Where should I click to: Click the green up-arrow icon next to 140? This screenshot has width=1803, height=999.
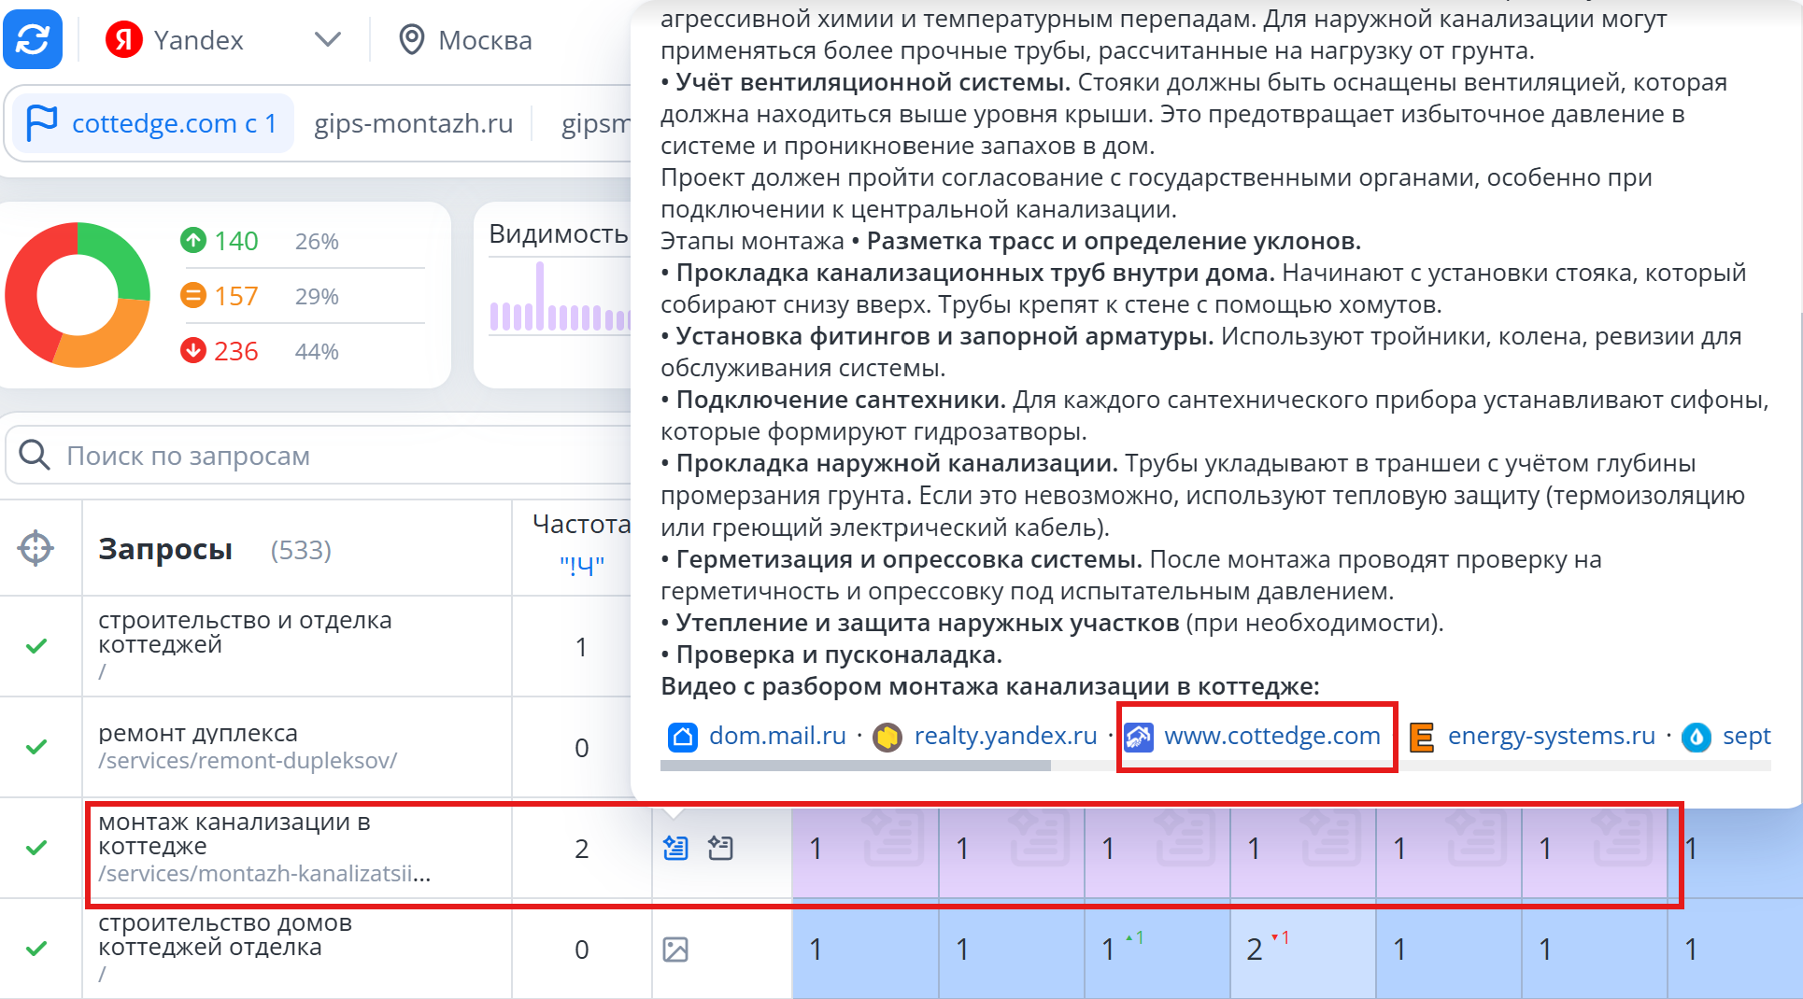click(x=192, y=240)
